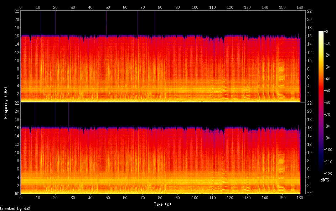Click "18" on lower channel's left frequency axis
The width and height of the screenshot is (336, 211).
coord(17,120)
